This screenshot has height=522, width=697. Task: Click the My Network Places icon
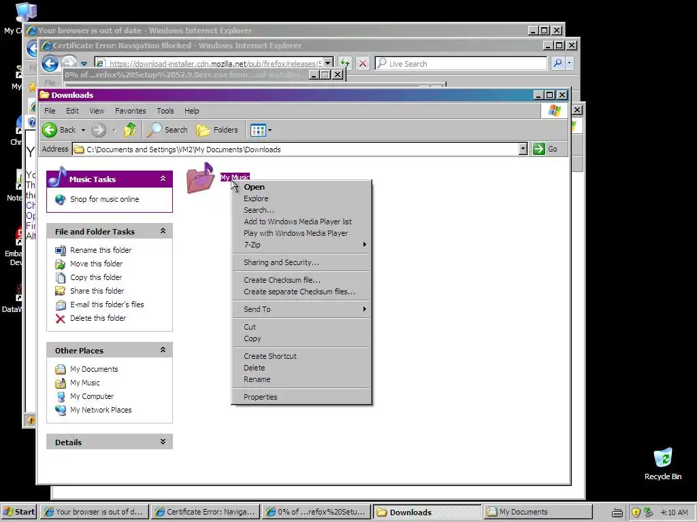click(61, 410)
